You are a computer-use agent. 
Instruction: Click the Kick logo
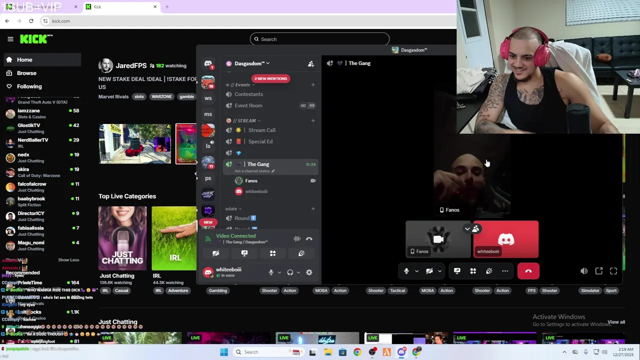coord(36,39)
